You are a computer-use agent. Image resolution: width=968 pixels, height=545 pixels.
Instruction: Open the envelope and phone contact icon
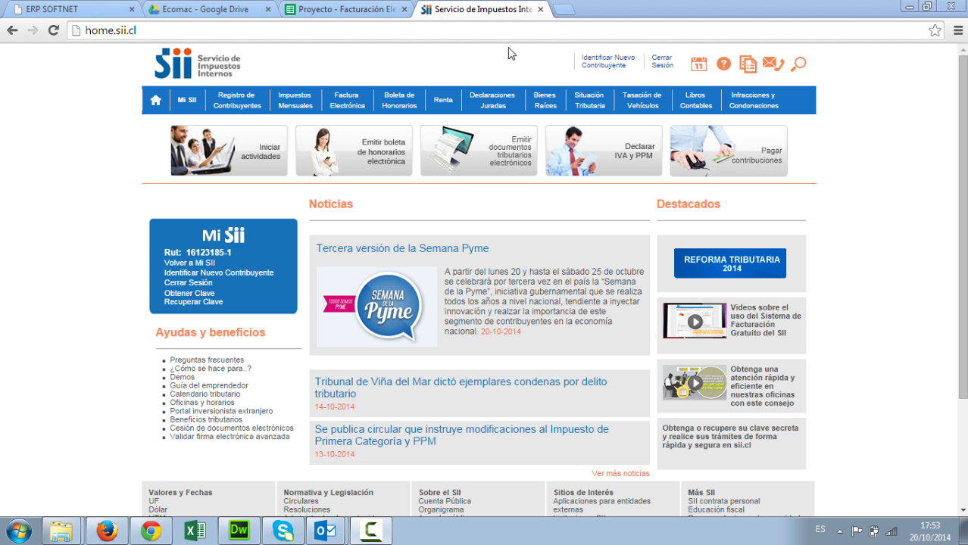point(773,64)
